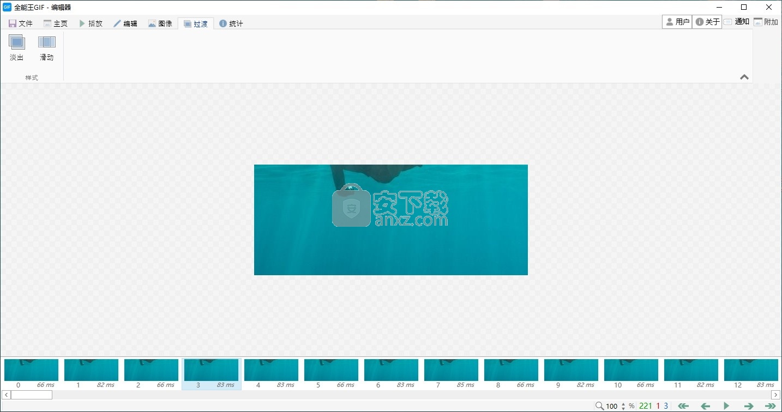782x412 pixels.
Task: Open the 播放 playback tab
Action: point(91,23)
